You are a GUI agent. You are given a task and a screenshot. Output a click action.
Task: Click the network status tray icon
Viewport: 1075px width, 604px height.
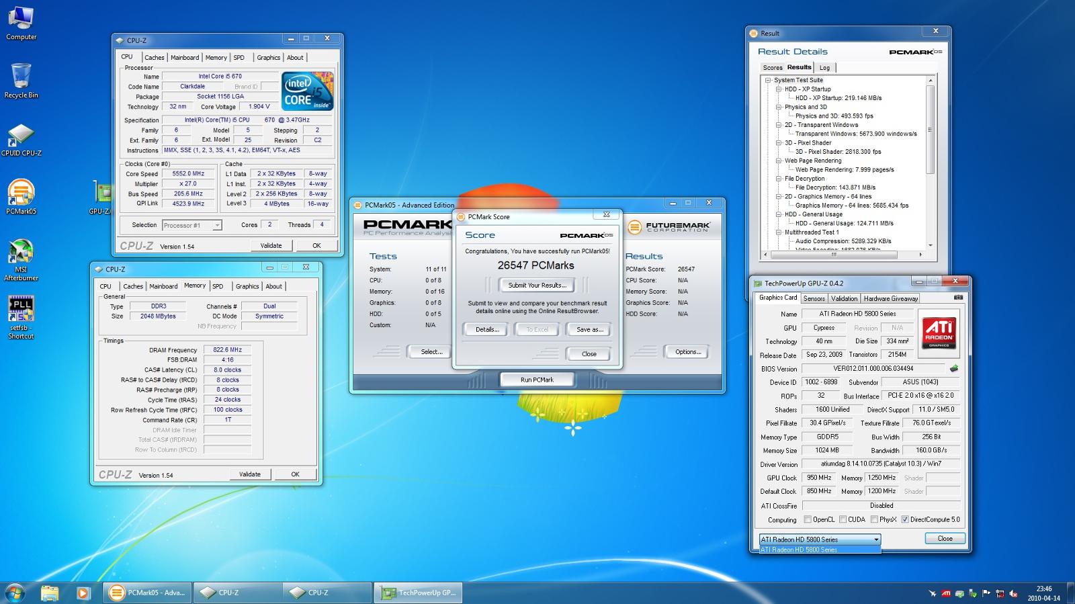tap(1000, 593)
